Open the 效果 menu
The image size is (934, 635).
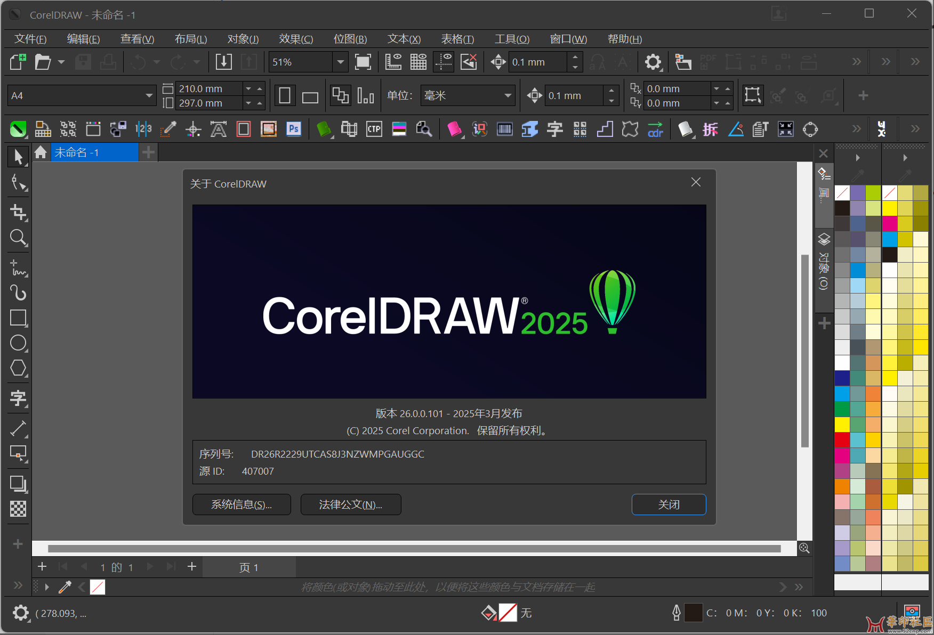pyautogui.click(x=296, y=39)
